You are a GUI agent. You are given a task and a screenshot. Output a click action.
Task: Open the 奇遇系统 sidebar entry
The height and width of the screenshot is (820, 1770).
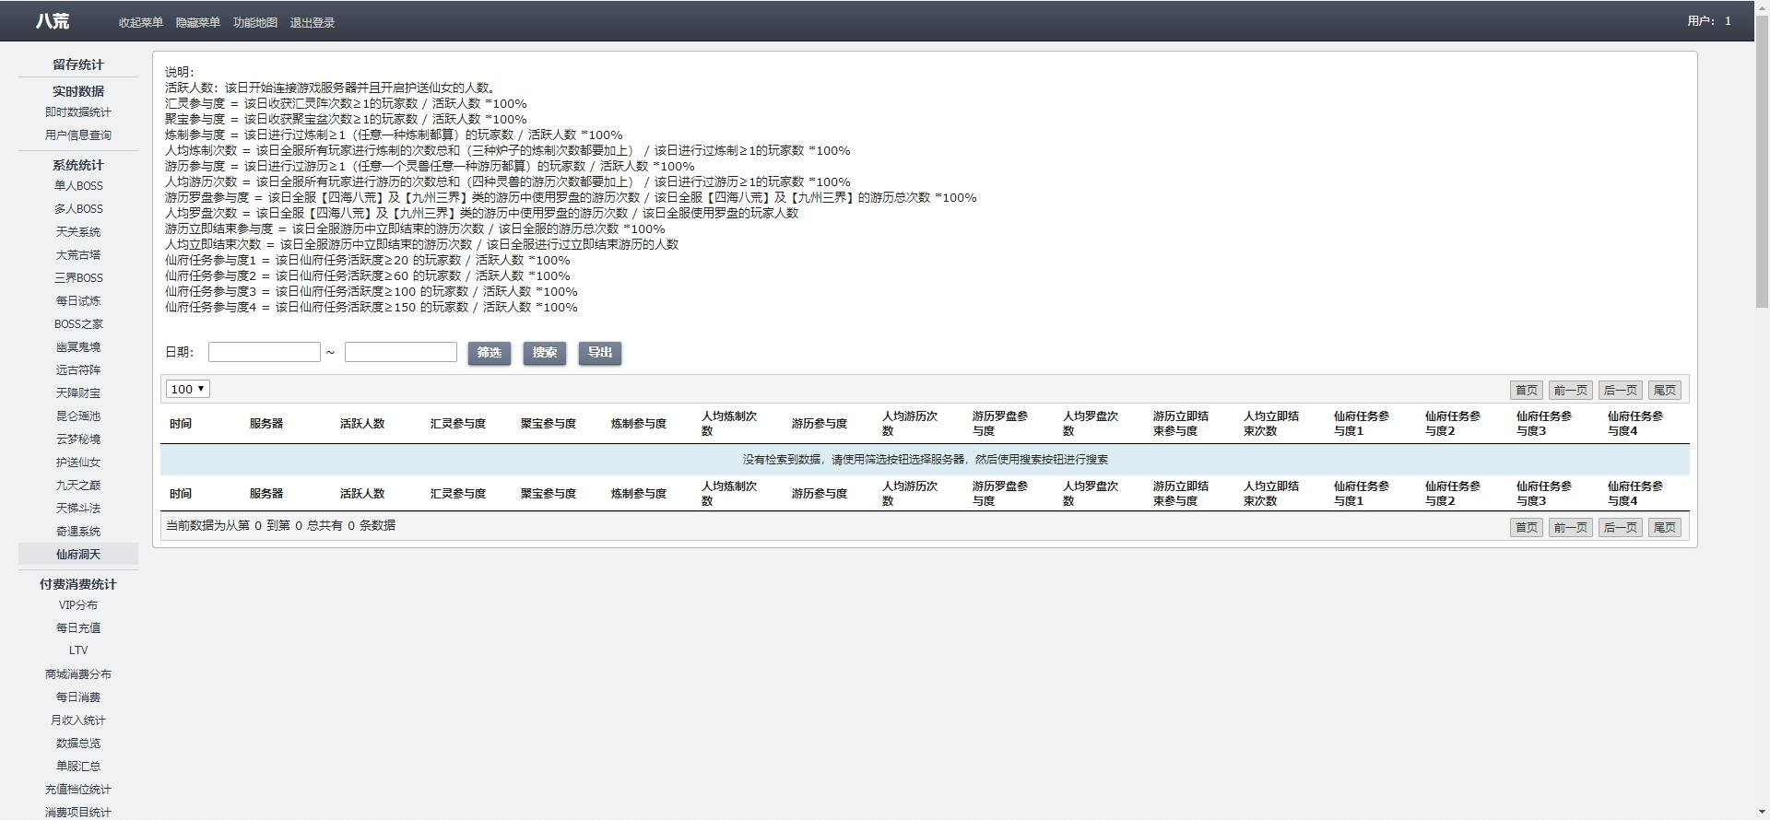(78, 532)
